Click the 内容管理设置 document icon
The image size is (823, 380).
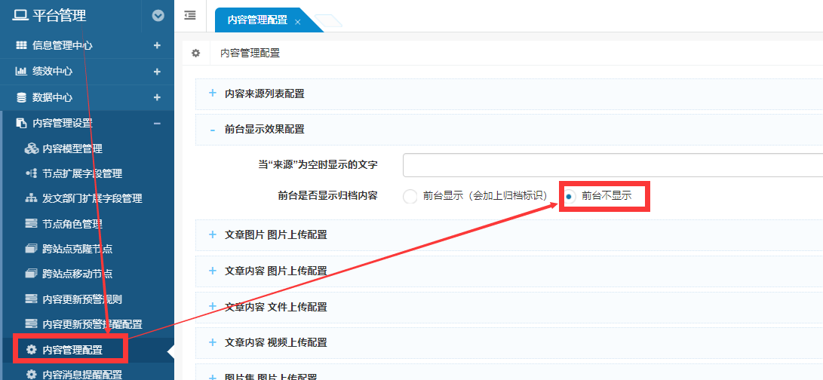pos(21,124)
